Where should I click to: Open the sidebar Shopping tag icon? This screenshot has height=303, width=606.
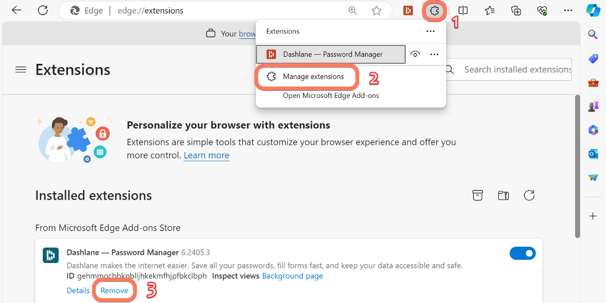593,58
